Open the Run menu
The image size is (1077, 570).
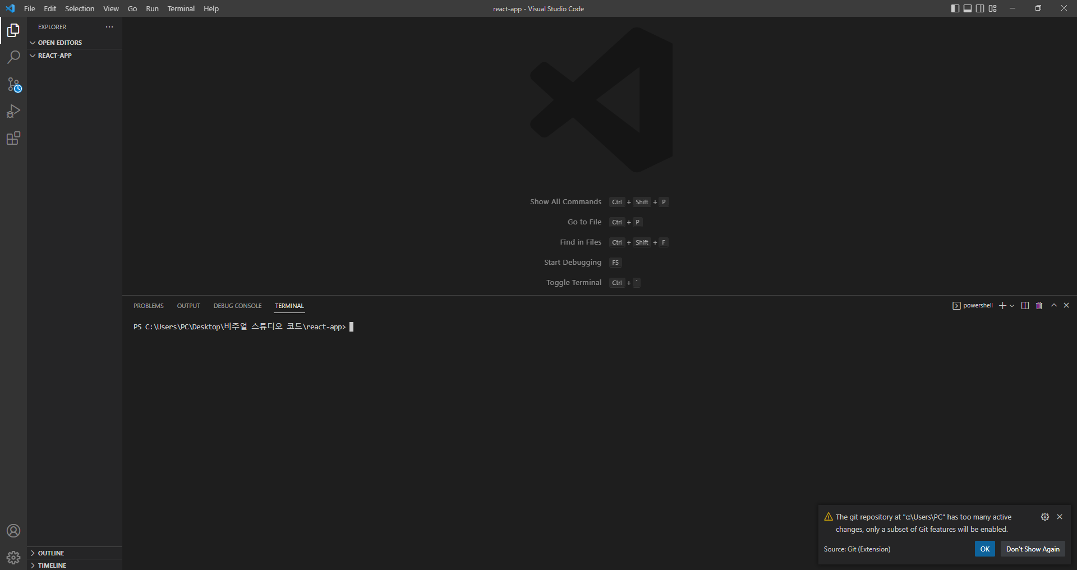click(x=152, y=8)
